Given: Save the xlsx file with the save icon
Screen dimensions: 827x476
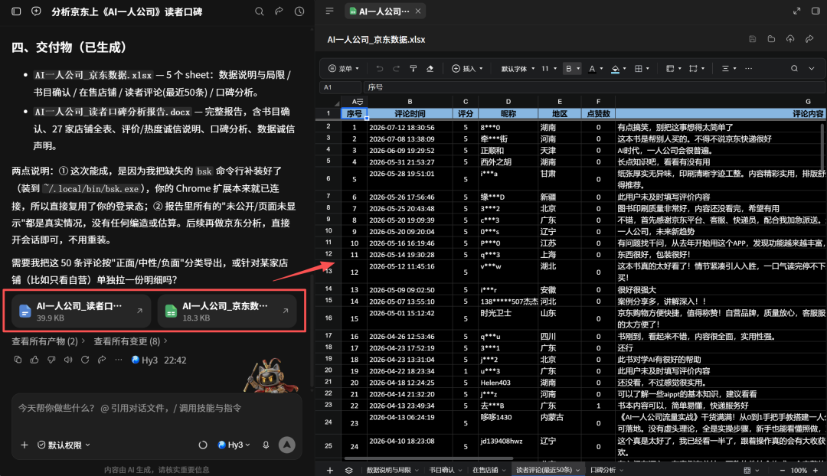Looking at the screenshot, I should (753, 39).
